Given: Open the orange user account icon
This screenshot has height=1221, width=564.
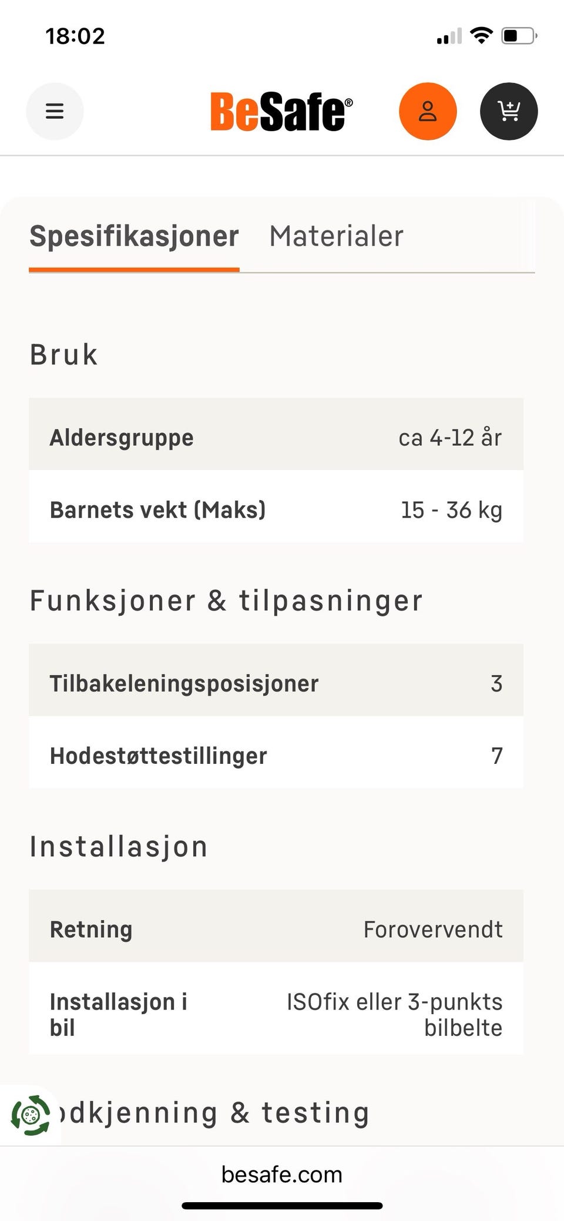Looking at the screenshot, I should pyautogui.click(x=428, y=111).
